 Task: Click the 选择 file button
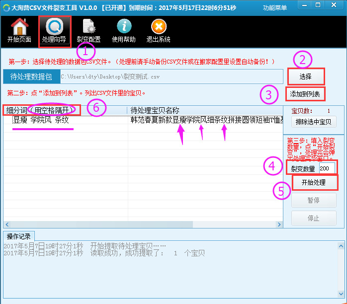[x=306, y=76]
